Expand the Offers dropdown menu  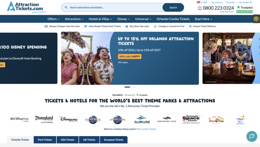pyautogui.click(x=53, y=19)
